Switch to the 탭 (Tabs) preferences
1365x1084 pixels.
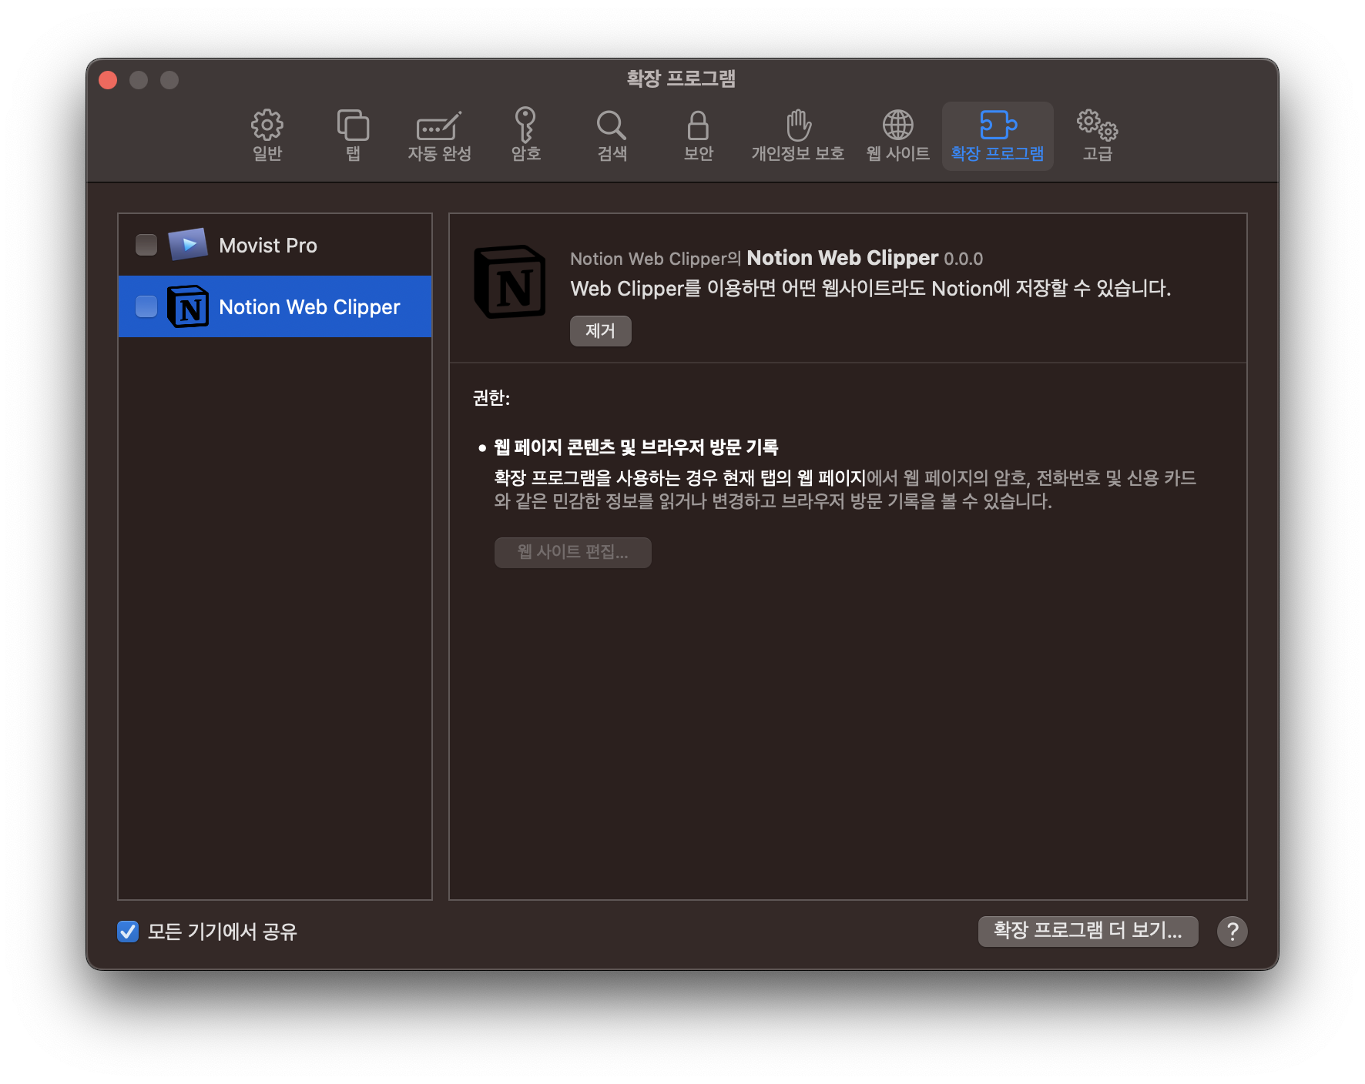[x=353, y=135]
